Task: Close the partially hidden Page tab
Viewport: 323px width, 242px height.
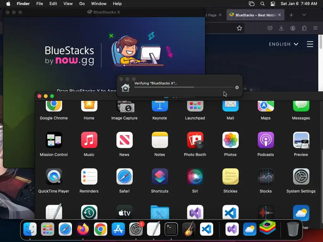Action: tap(220, 15)
